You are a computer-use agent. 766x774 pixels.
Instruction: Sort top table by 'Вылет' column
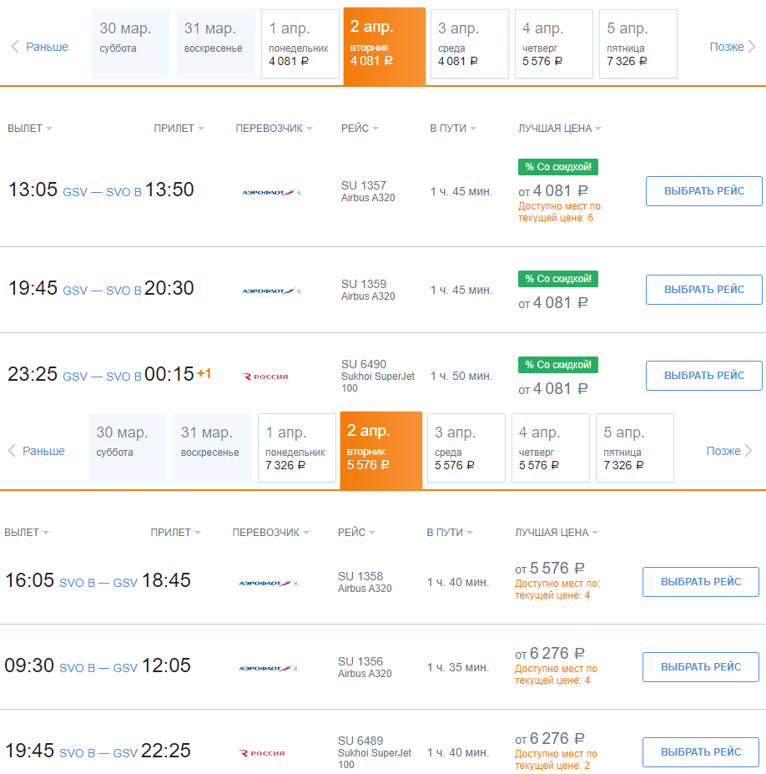coord(30,129)
